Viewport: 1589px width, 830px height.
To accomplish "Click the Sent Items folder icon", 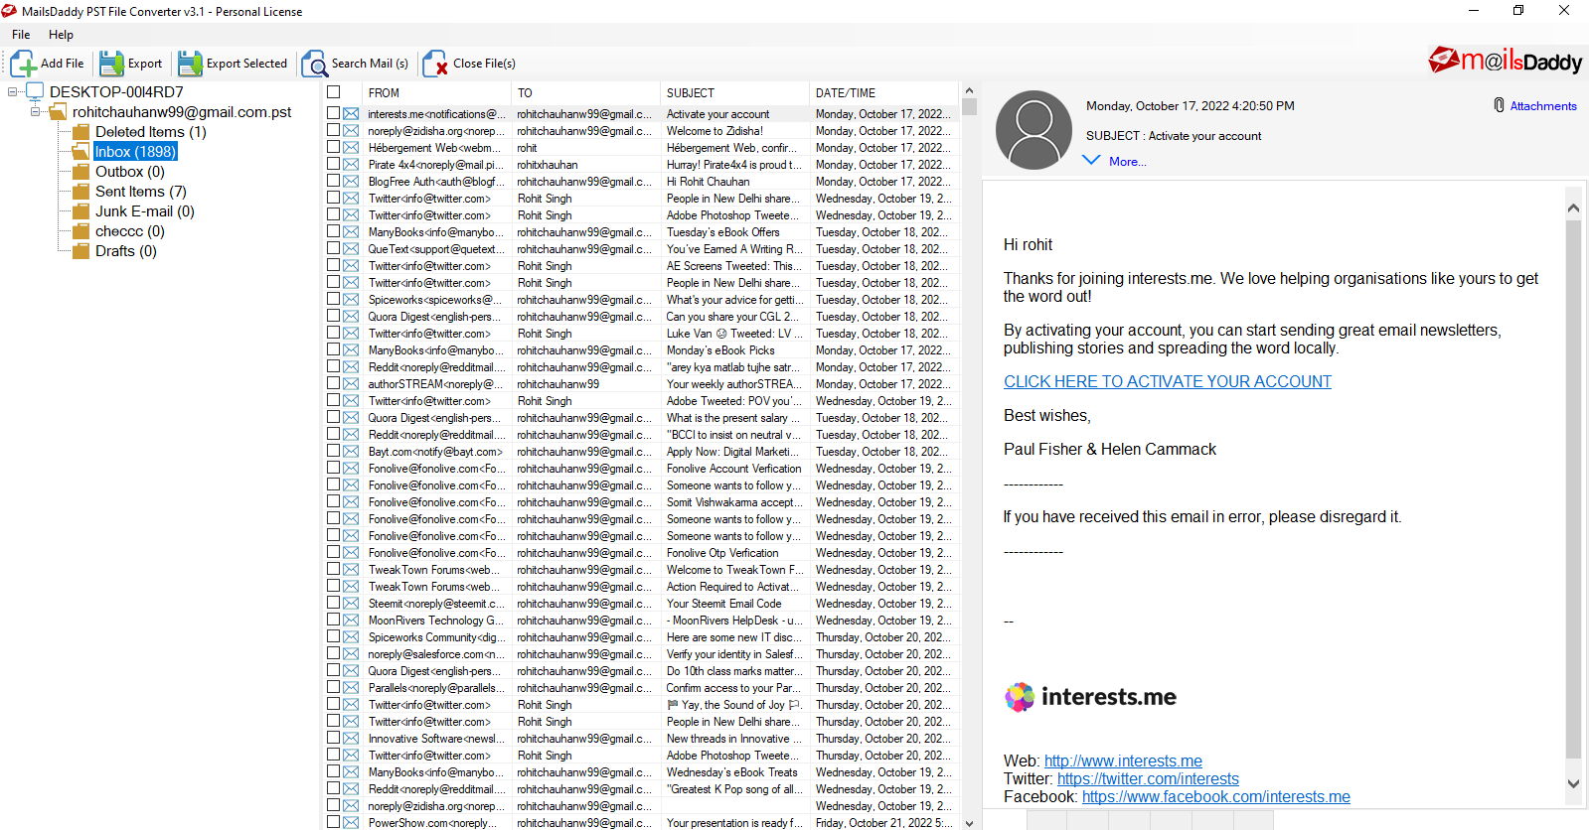I will click(81, 192).
